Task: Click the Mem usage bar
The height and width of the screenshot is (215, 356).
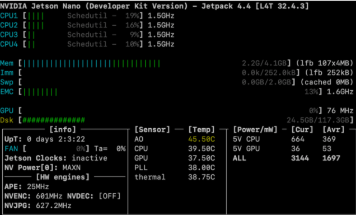Action: click(x=91, y=64)
